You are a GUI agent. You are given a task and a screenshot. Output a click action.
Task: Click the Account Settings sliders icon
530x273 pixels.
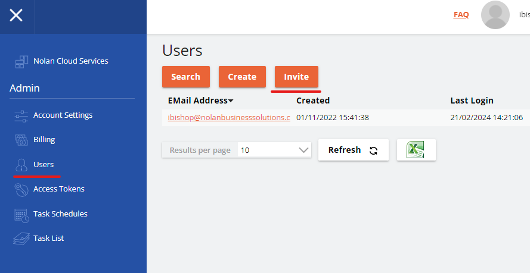tap(21, 115)
